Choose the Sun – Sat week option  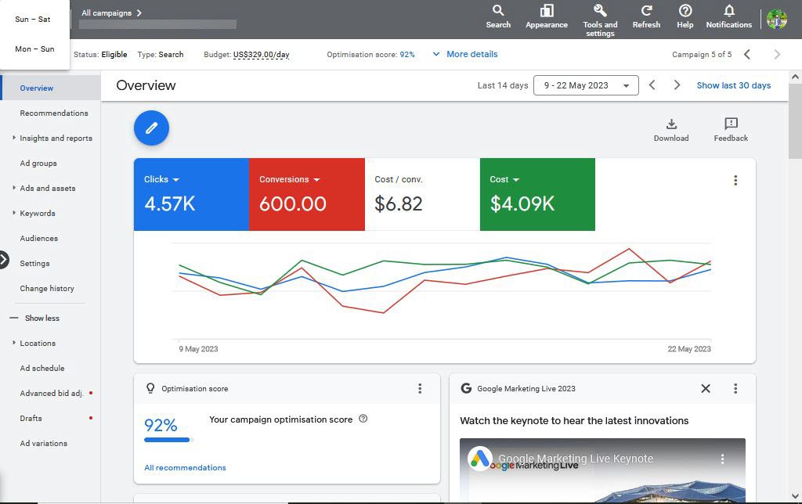pos(34,20)
